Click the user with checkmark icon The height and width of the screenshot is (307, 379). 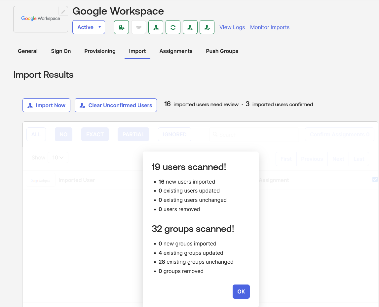[207, 27]
